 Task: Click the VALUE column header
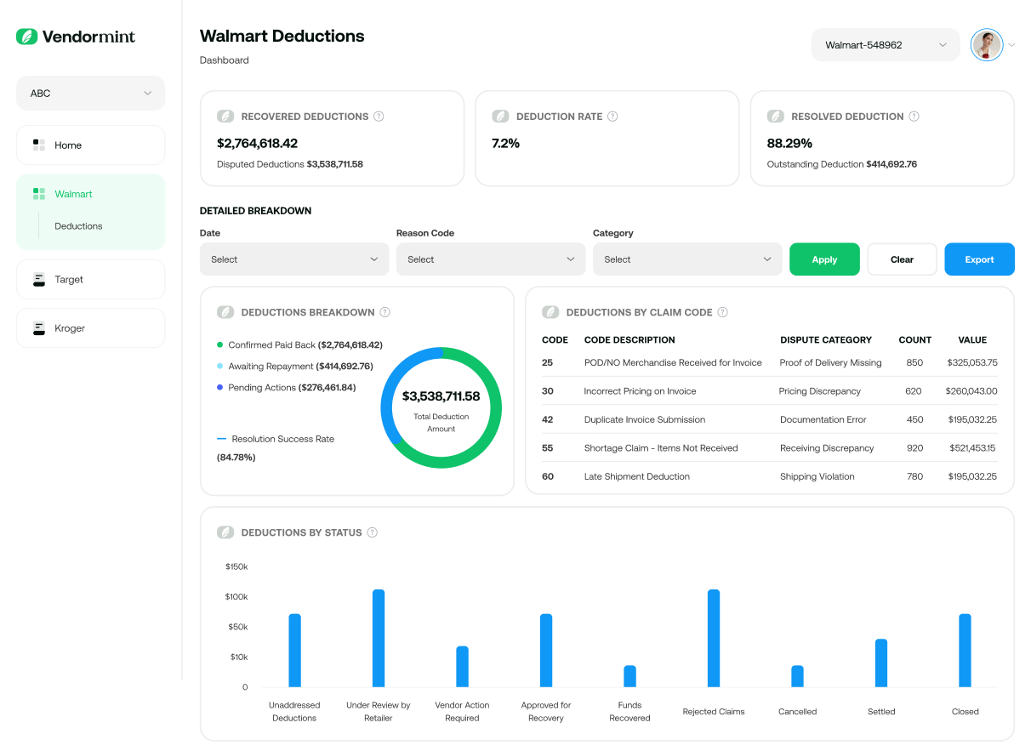pyautogui.click(x=972, y=339)
